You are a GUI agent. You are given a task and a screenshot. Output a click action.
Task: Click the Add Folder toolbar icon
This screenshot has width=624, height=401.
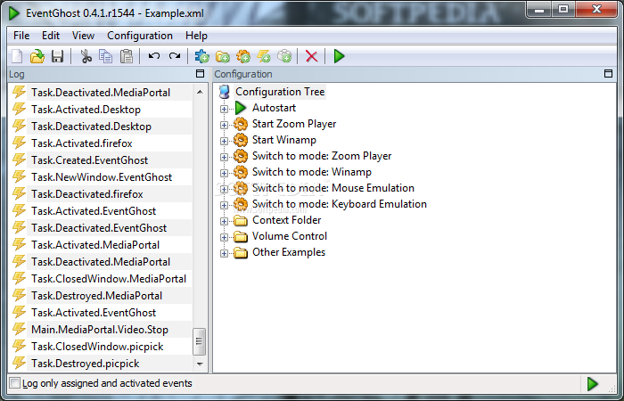(x=223, y=57)
